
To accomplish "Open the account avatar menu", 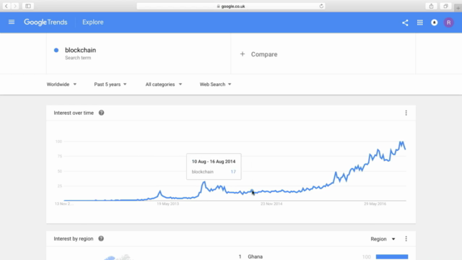I will point(449,22).
